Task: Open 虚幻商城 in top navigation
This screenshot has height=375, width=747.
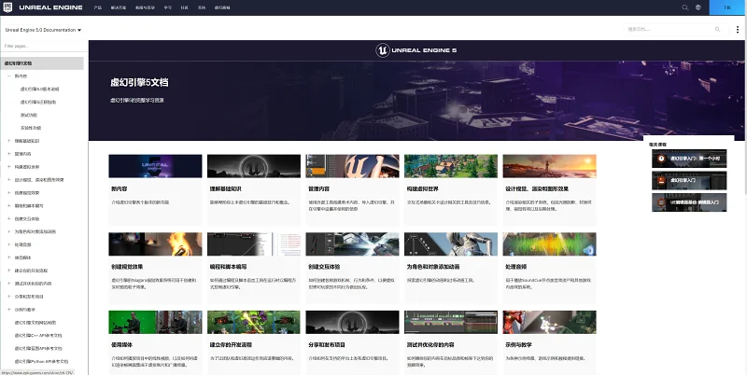Action: pyautogui.click(x=222, y=7)
